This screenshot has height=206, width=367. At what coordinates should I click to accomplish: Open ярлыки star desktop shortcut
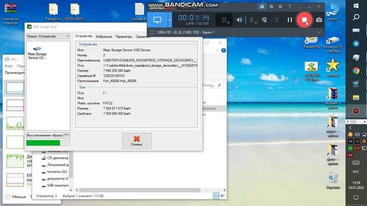333,68
